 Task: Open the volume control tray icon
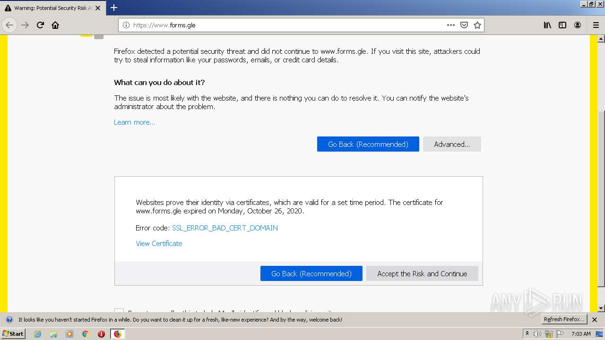click(x=537, y=334)
